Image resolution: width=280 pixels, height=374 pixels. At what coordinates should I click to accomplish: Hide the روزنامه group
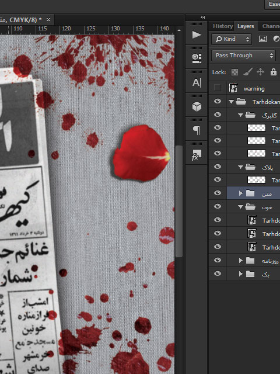[x=218, y=260]
